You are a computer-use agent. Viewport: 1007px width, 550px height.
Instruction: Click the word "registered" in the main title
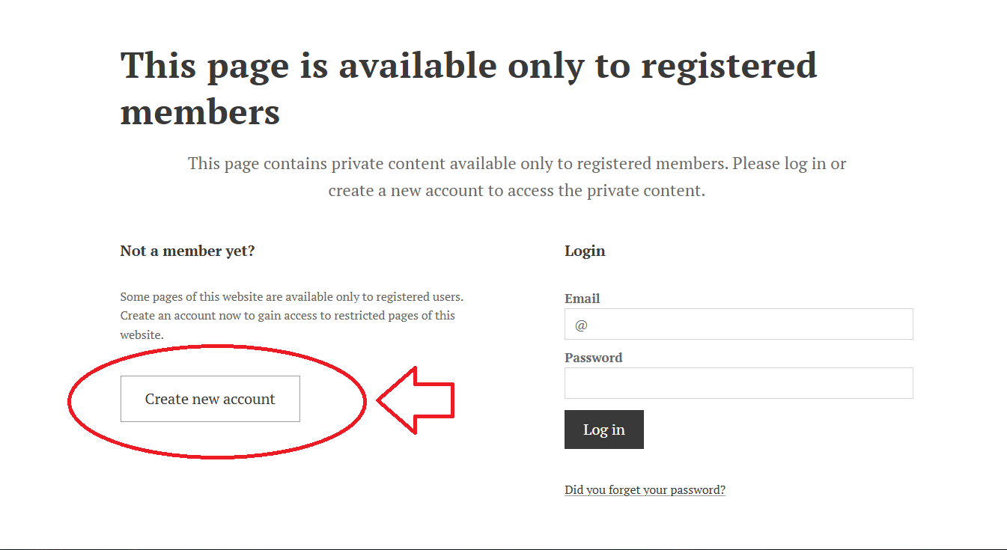(728, 65)
